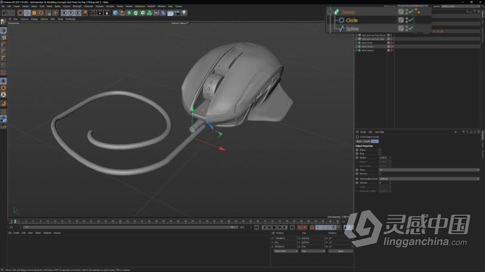This screenshot has height=272, width=485.
Task: Open the Light object icon
Action: [184, 13]
